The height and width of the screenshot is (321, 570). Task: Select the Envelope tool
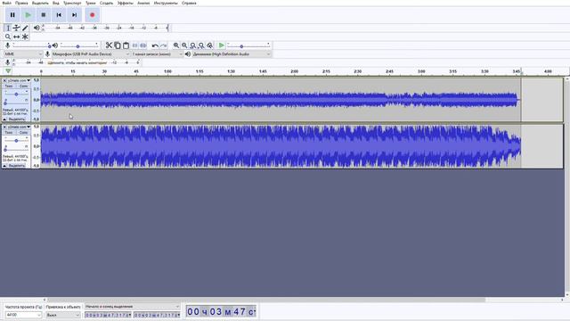16,28
